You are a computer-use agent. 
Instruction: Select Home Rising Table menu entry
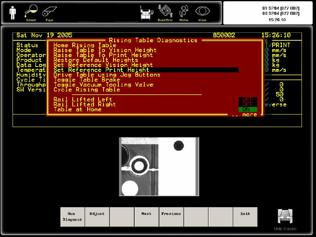[x=85, y=45]
